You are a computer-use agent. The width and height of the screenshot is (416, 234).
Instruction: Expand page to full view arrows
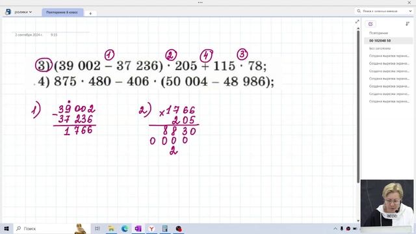click(x=357, y=21)
